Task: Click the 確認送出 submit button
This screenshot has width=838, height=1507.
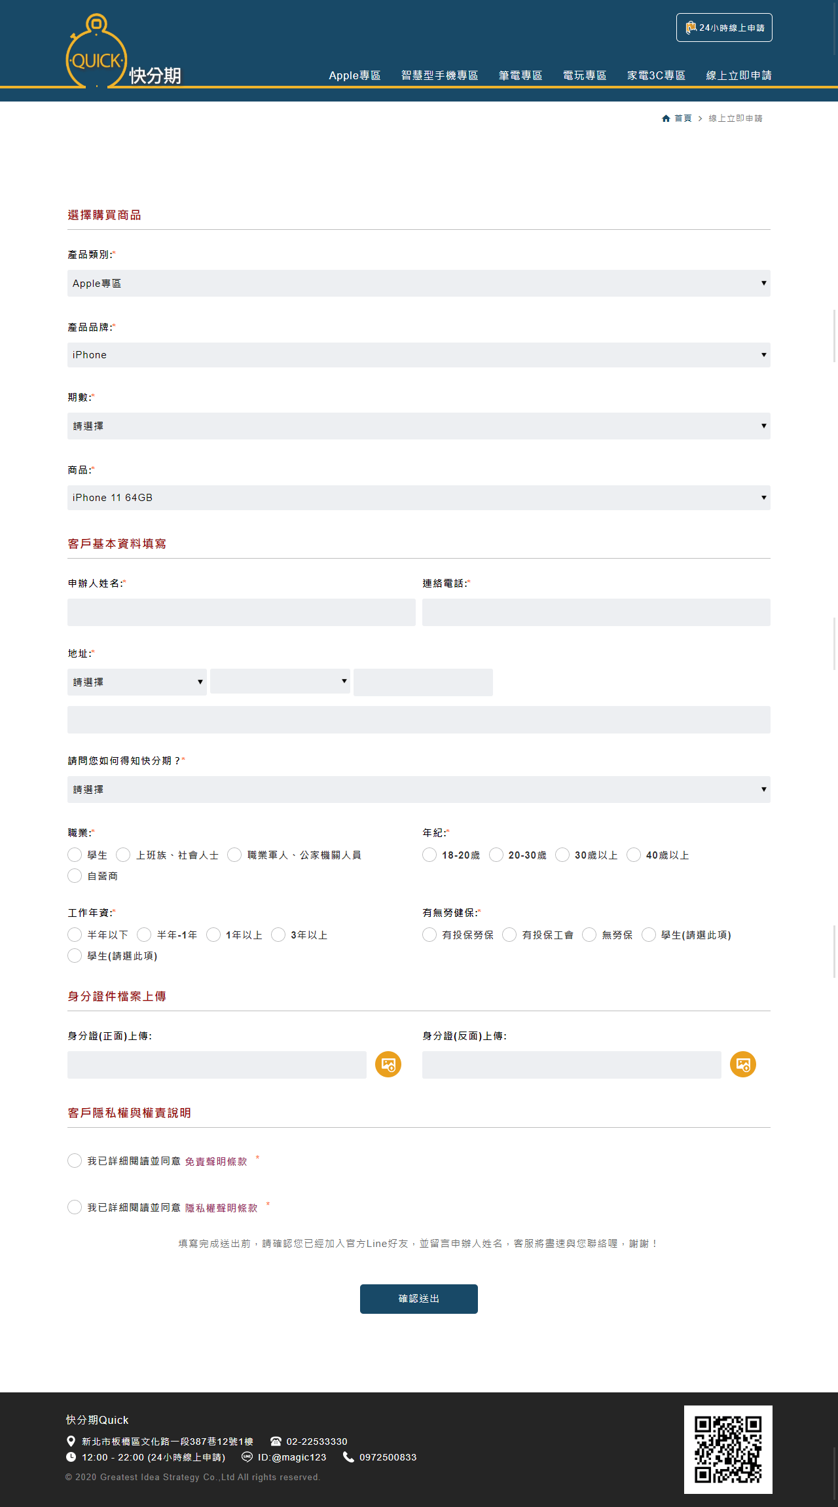Action: [419, 1299]
